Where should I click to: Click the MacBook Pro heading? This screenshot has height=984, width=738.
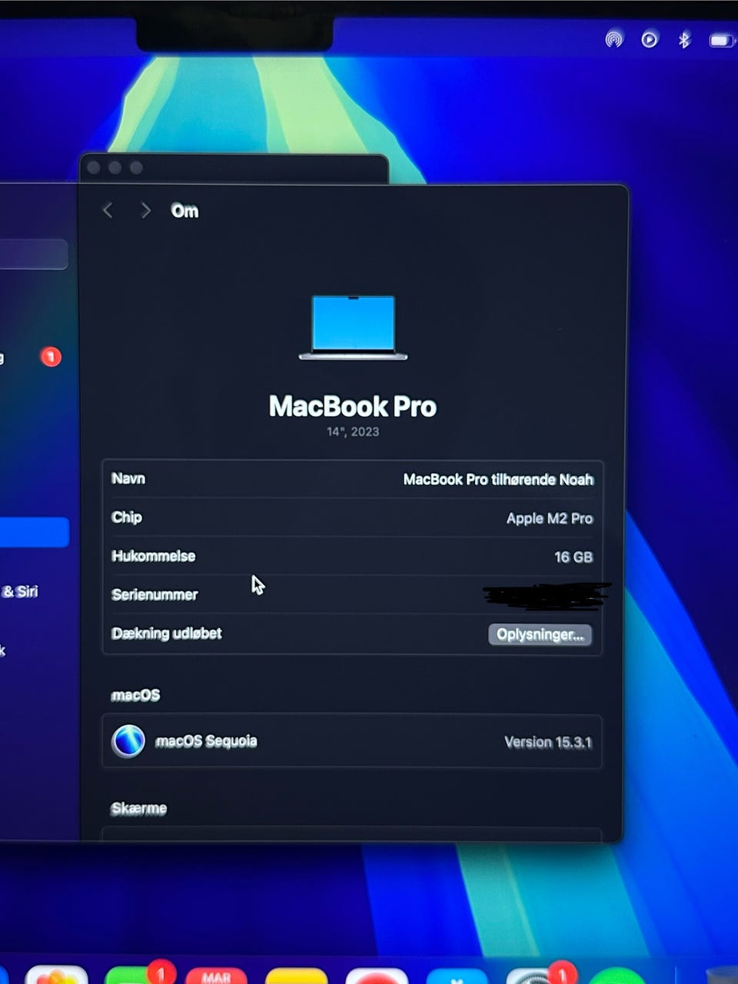click(x=353, y=406)
